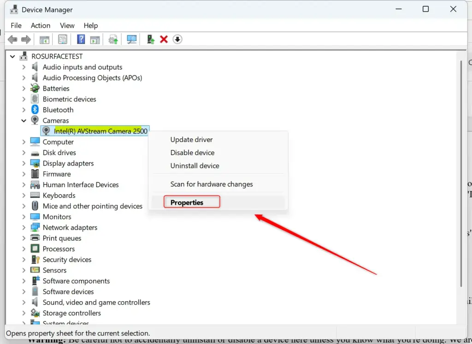Click the Back arrow toolbar icon
This screenshot has height=344, width=472.
12,40
